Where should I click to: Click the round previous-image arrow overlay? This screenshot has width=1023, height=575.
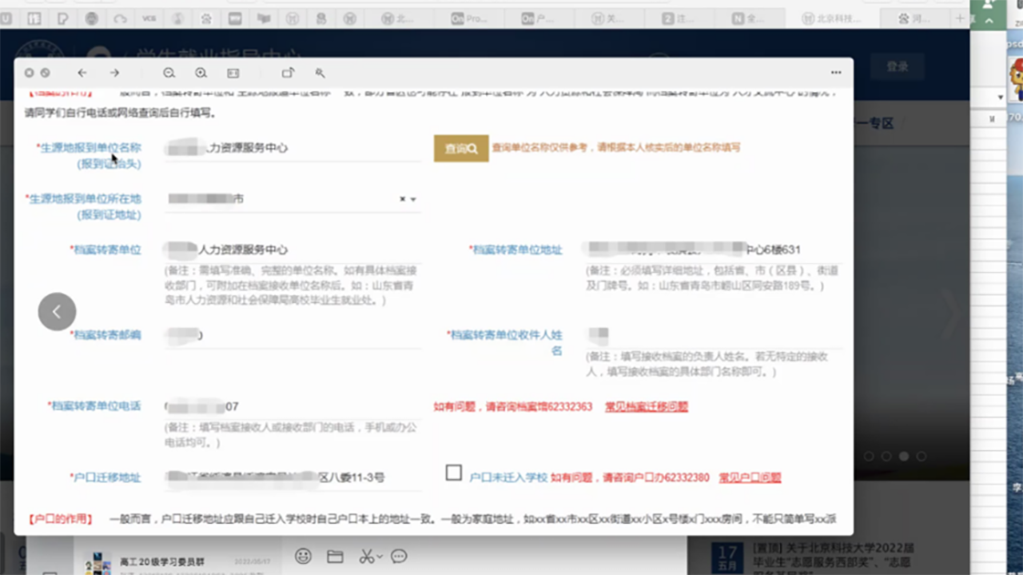click(x=57, y=311)
